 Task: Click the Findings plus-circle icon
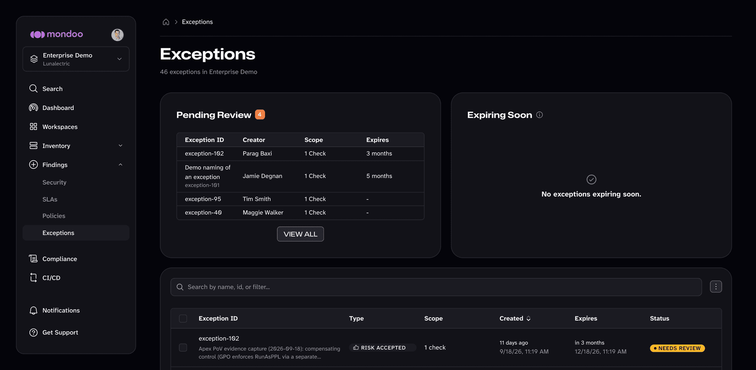tap(34, 165)
